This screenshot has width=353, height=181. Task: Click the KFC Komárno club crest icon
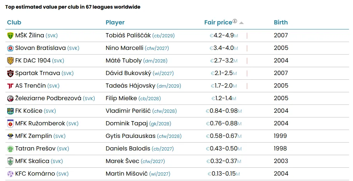click(10, 174)
